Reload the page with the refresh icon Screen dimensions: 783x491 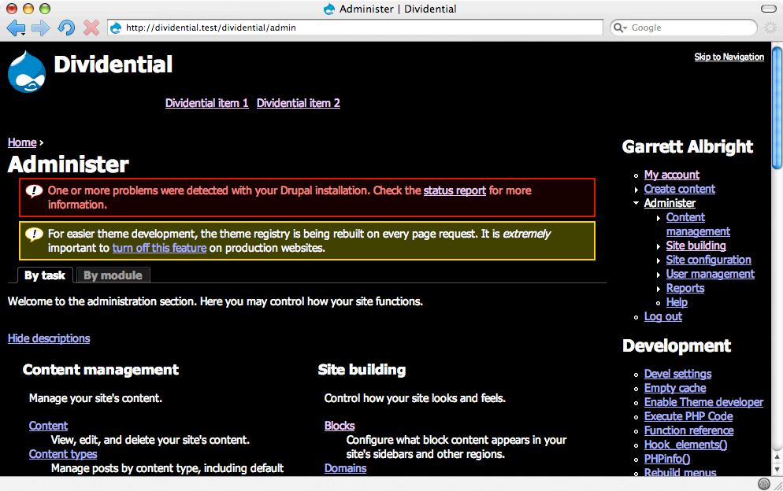point(66,28)
